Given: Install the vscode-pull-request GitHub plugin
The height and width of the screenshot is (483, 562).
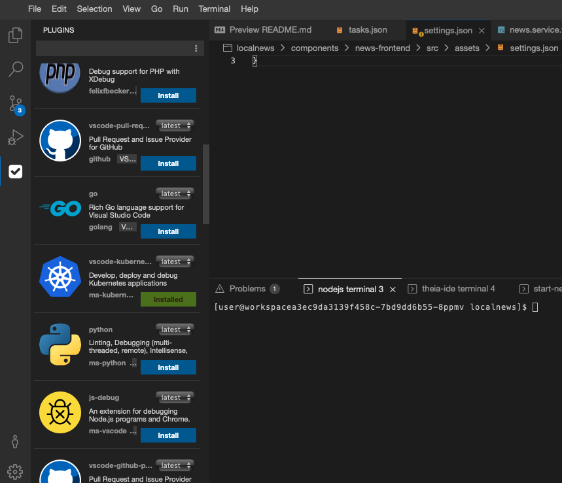Looking at the screenshot, I should (x=168, y=163).
